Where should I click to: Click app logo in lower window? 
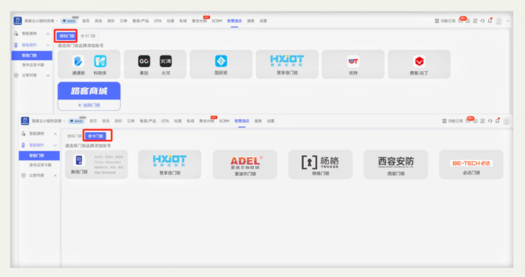(25, 121)
